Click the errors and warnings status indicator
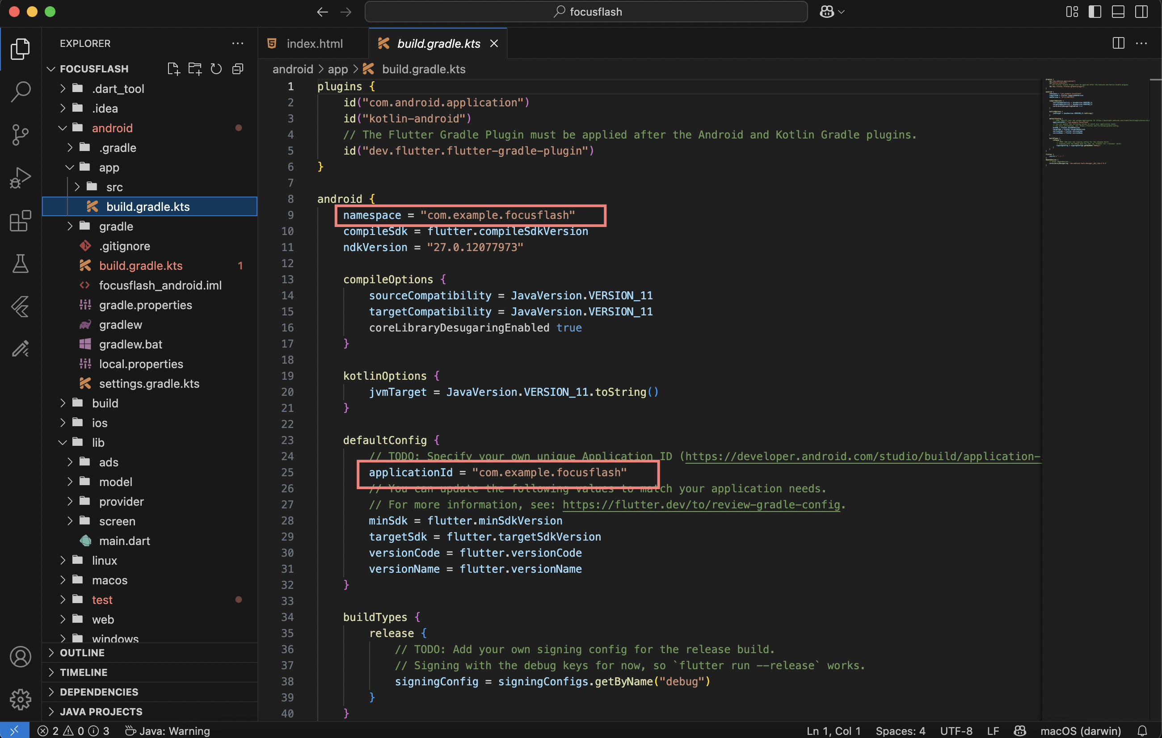The image size is (1162, 738). (x=73, y=731)
